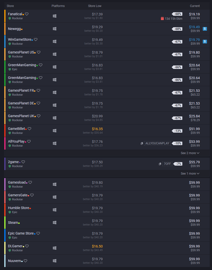
Task: Click the red calendar icon on Fanatical deal
Action: (162, 19)
